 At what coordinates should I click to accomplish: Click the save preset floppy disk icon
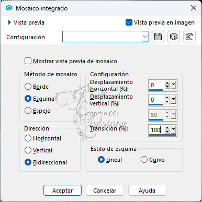(x=158, y=37)
